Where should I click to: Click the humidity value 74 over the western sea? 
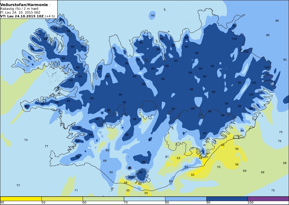pos(26,140)
